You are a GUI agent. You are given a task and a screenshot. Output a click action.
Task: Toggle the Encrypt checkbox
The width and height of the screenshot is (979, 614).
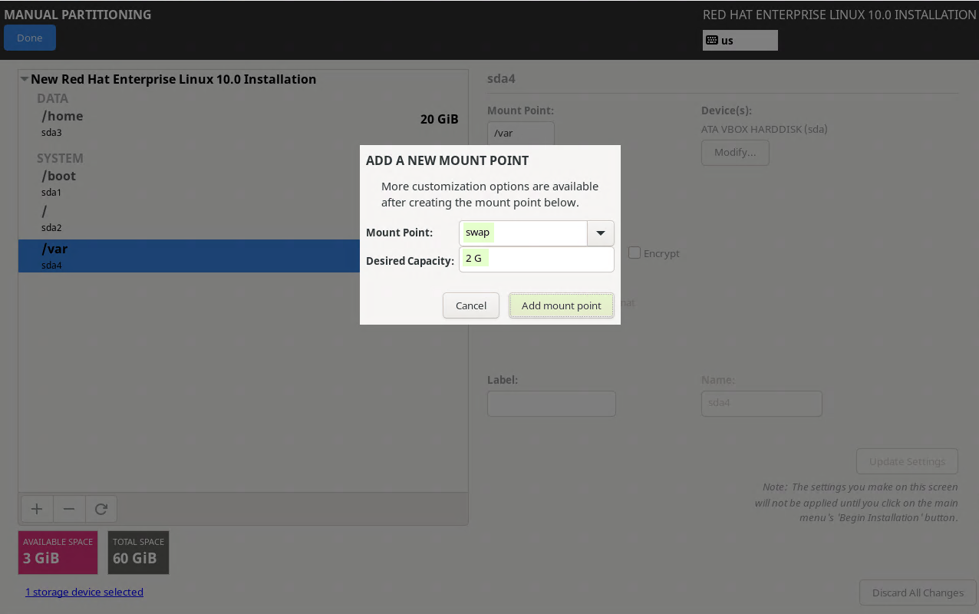pos(635,253)
